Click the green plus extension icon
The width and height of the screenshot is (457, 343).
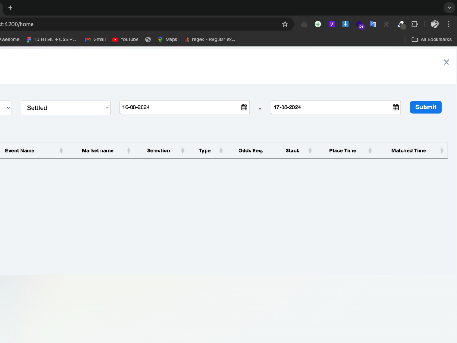click(x=318, y=24)
